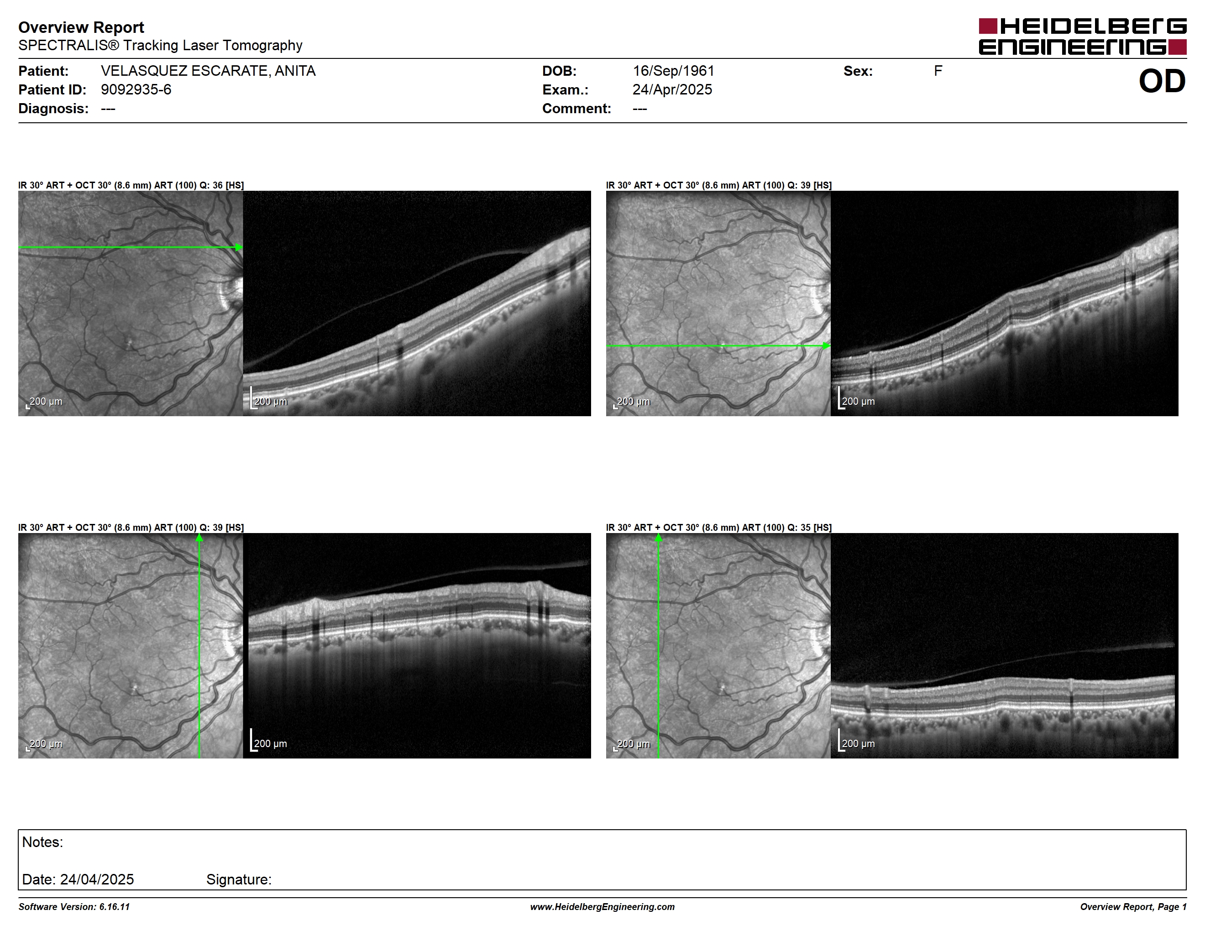Click 200 µm scale label on Q: 36 fundus image
Screen dimensions: 1205x931
pos(45,402)
